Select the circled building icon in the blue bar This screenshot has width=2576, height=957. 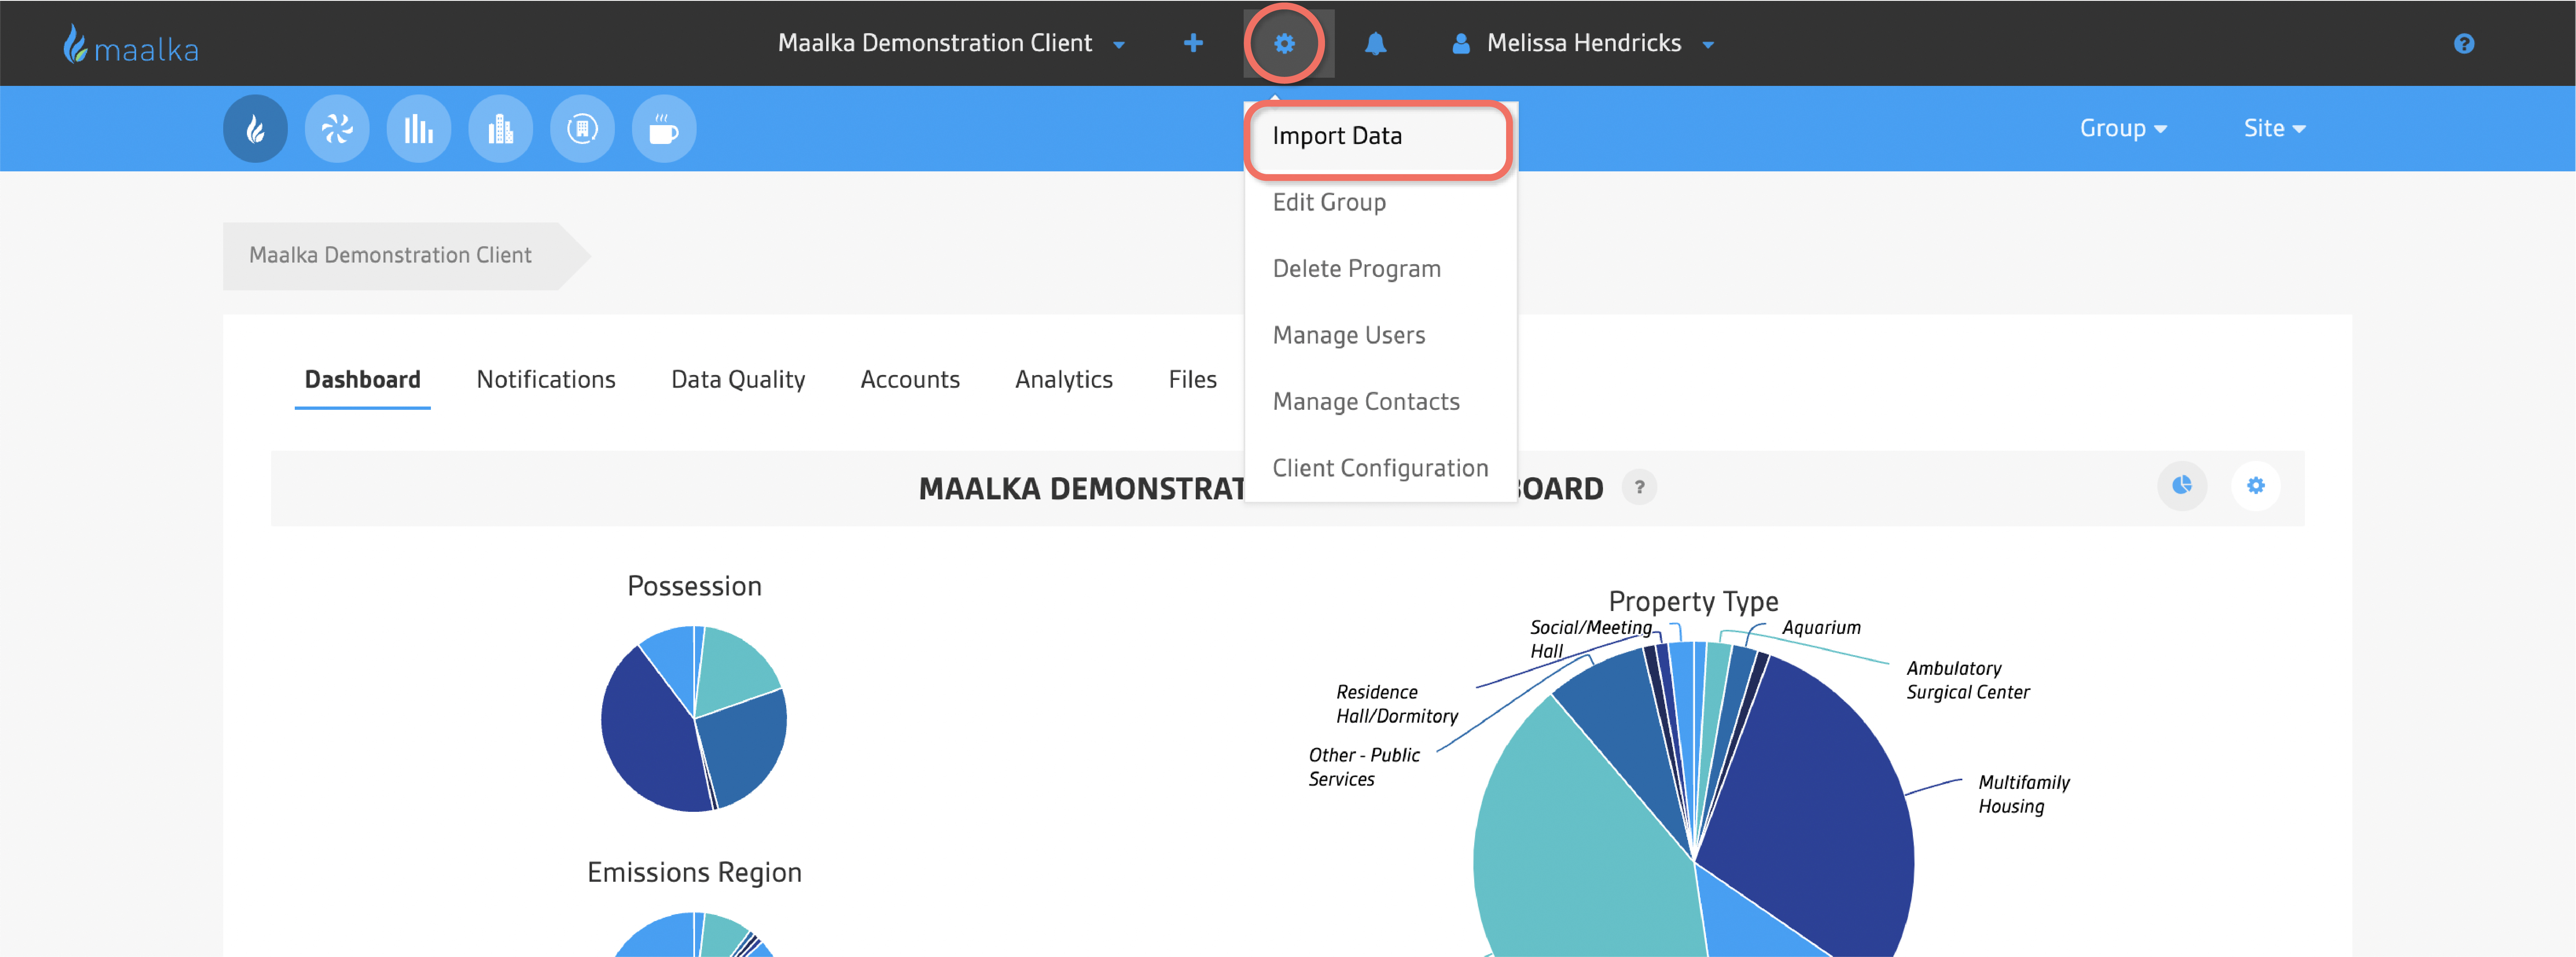pos(582,128)
